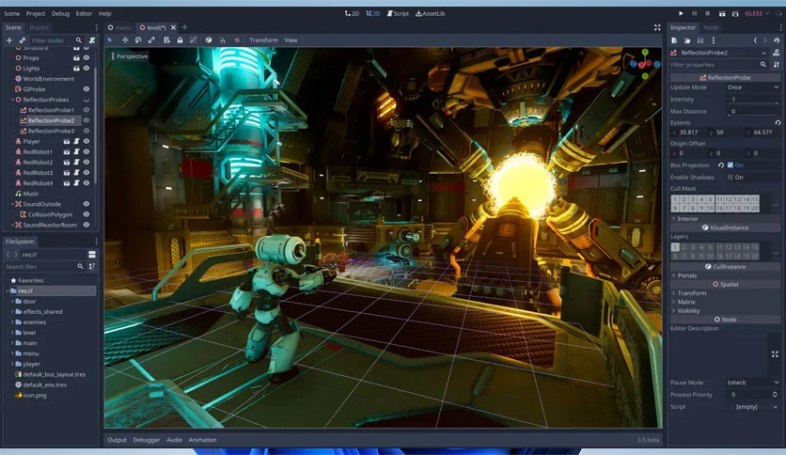Viewport: 786px width, 455px height.
Task: Collapse the SoundOutside tree node
Action: (12, 204)
